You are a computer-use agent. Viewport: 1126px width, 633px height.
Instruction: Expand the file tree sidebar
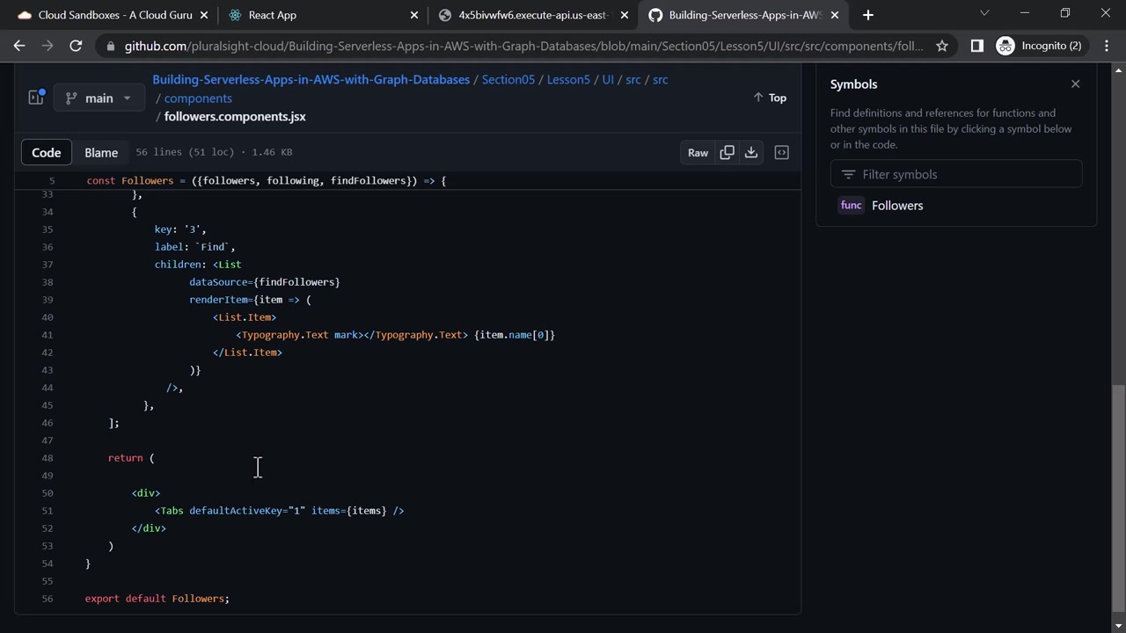pyautogui.click(x=36, y=98)
